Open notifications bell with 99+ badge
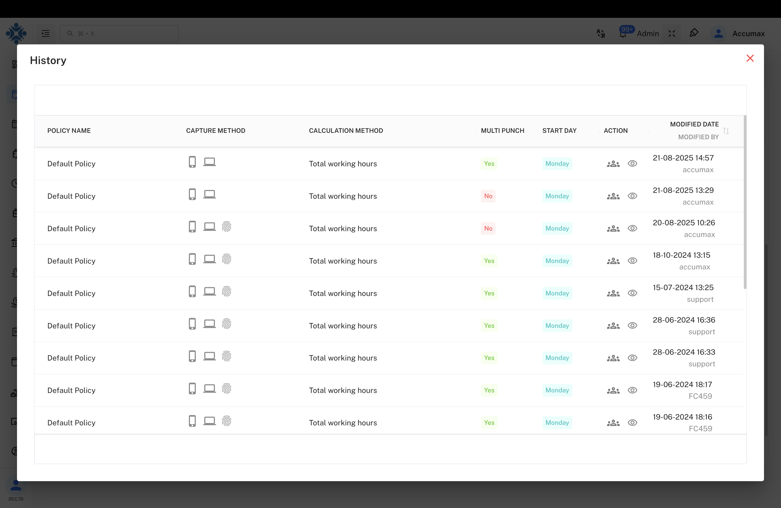 (623, 33)
